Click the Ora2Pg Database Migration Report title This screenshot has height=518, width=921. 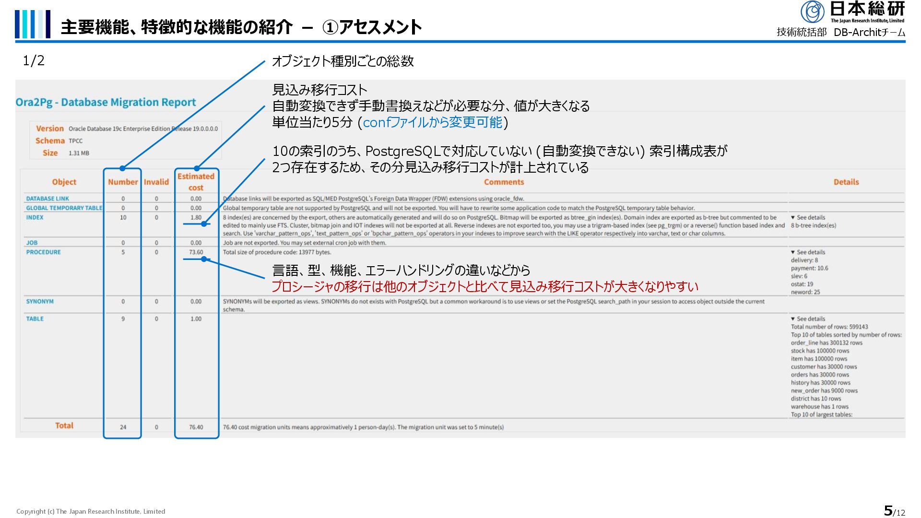tap(106, 102)
